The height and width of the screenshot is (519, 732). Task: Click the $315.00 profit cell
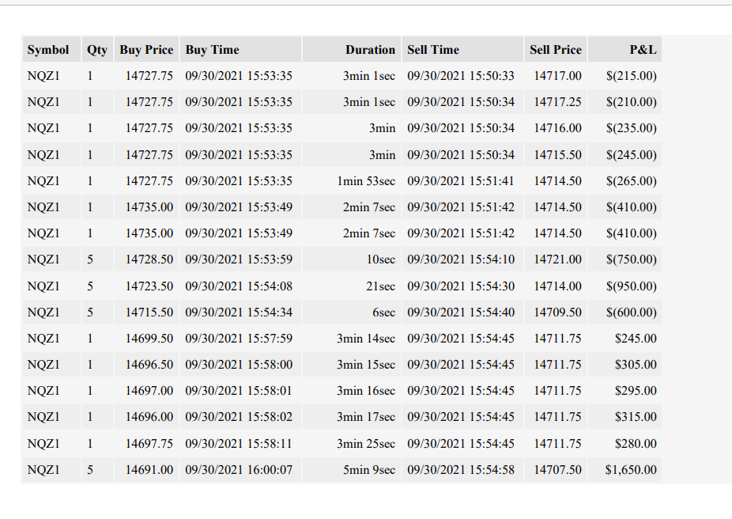[624, 417]
